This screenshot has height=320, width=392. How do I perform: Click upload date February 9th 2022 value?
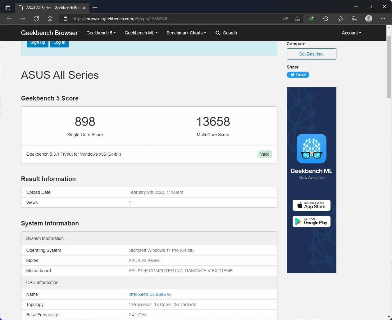click(156, 192)
